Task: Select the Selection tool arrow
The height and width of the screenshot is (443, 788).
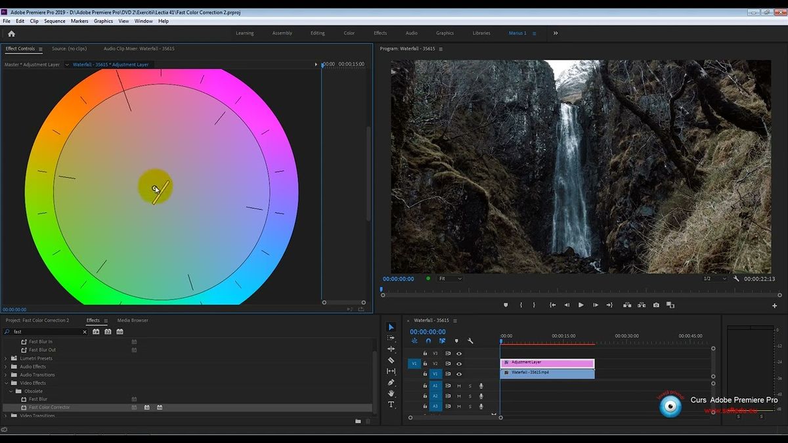Action: click(x=391, y=327)
